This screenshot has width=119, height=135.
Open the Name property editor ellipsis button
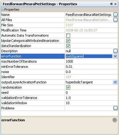coord(115,15)
